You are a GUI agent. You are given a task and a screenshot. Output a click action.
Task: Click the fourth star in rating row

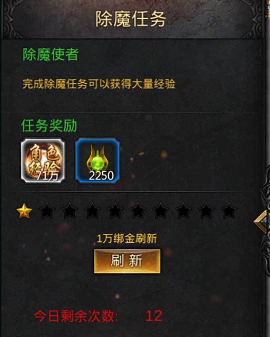tap(92, 211)
